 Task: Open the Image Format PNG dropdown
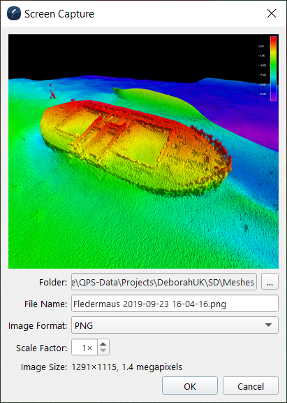tap(175, 325)
